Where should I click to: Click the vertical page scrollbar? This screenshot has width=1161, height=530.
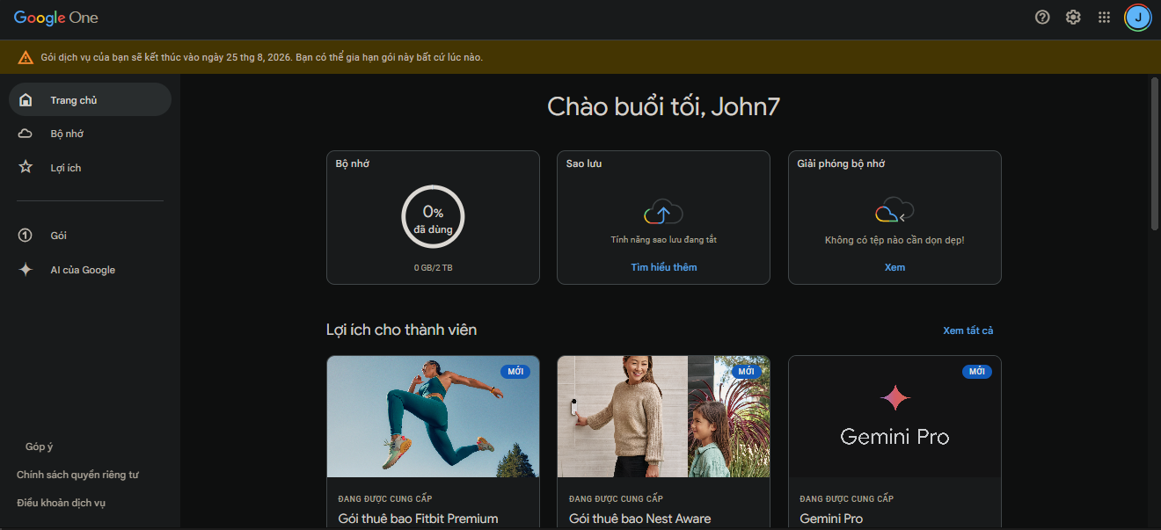click(x=1154, y=154)
